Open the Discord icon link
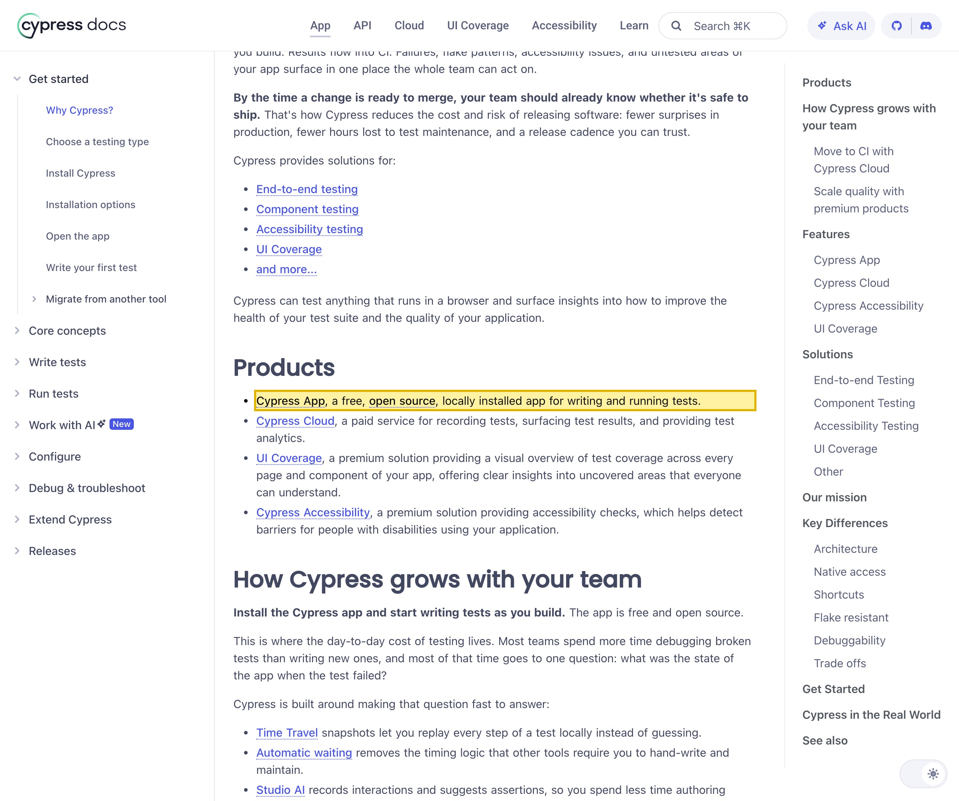Image resolution: width=959 pixels, height=801 pixels. point(926,26)
